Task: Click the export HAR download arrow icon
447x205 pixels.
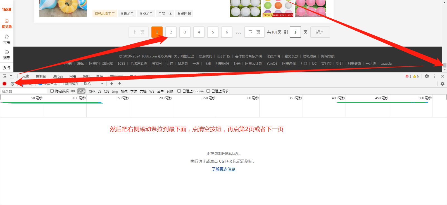Action: [x=120, y=84]
